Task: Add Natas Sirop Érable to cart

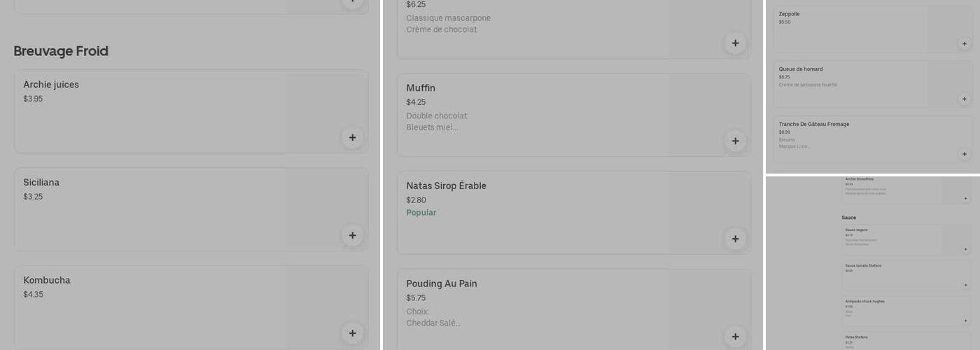Action: 735,239
